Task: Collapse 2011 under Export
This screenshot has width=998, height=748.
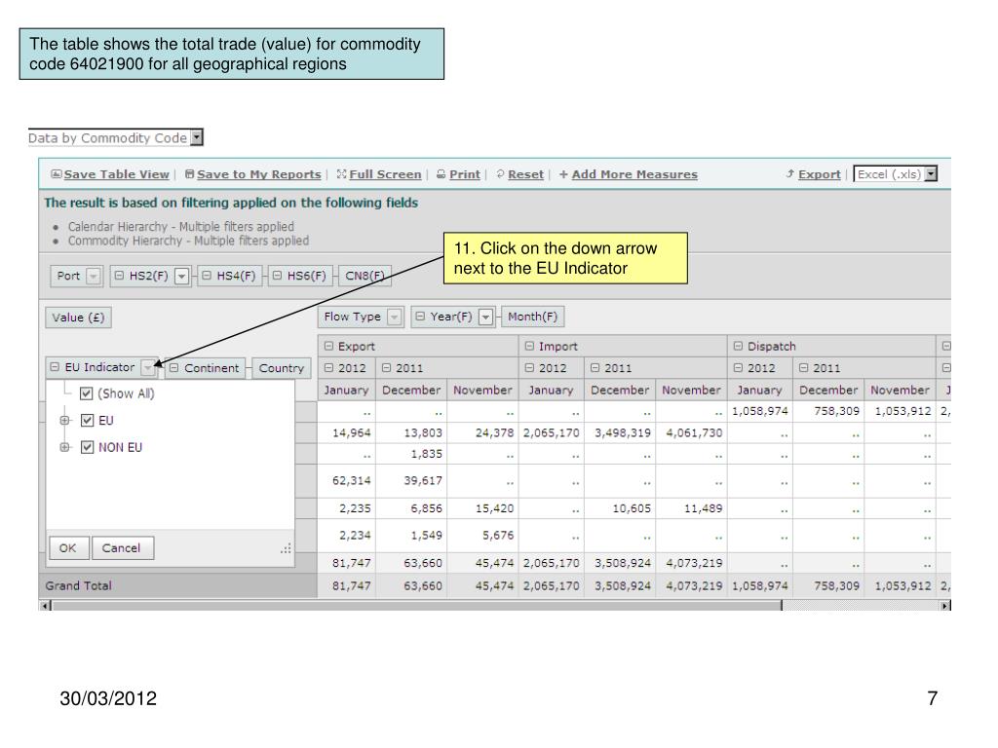Action: [386, 367]
